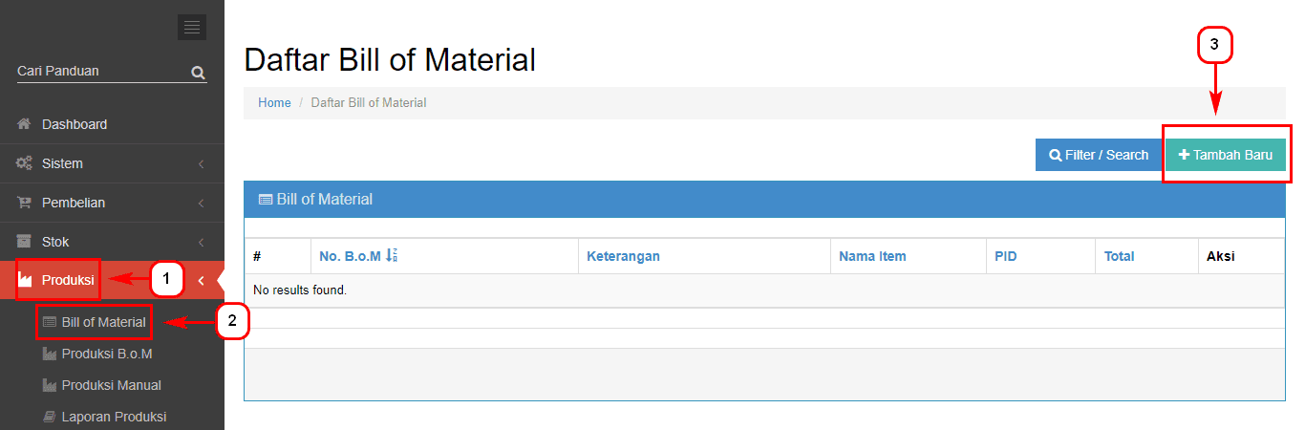Viewport: 1305px width, 430px height.
Task: Click the hamburger menu toggle icon
Action: (192, 28)
